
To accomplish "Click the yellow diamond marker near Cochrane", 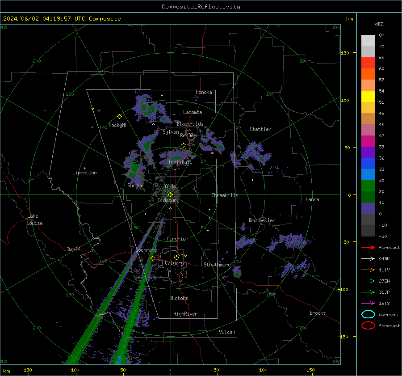I will point(153,258).
